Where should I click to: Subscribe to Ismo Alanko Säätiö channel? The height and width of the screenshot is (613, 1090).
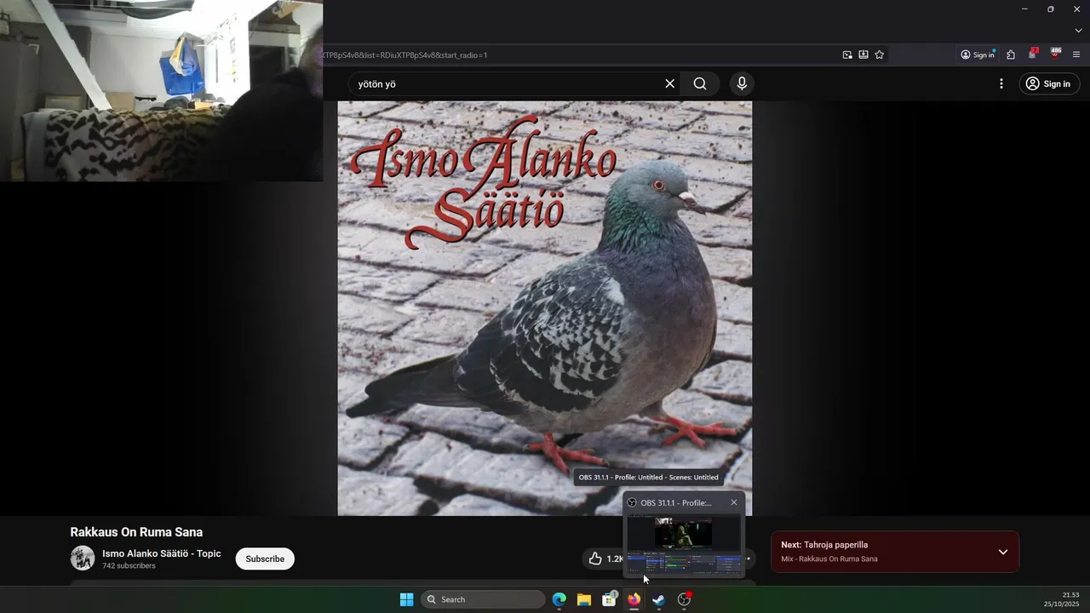point(265,559)
